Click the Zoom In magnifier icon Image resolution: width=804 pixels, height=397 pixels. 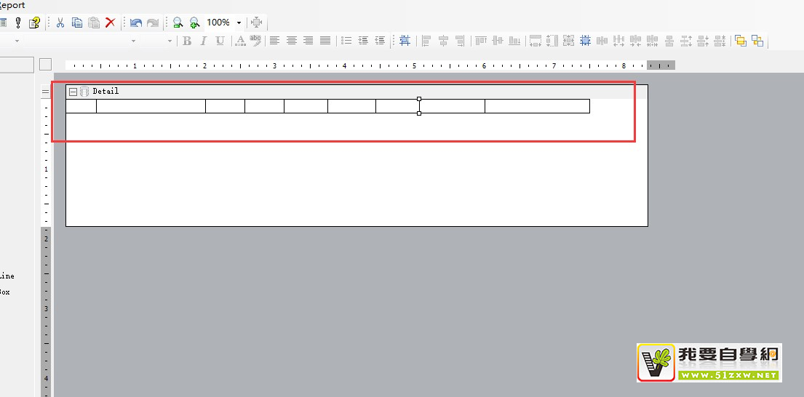(194, 23)
